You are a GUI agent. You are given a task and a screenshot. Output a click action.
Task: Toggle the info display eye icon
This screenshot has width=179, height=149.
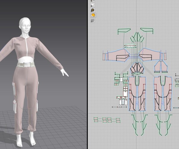point(92,10)
